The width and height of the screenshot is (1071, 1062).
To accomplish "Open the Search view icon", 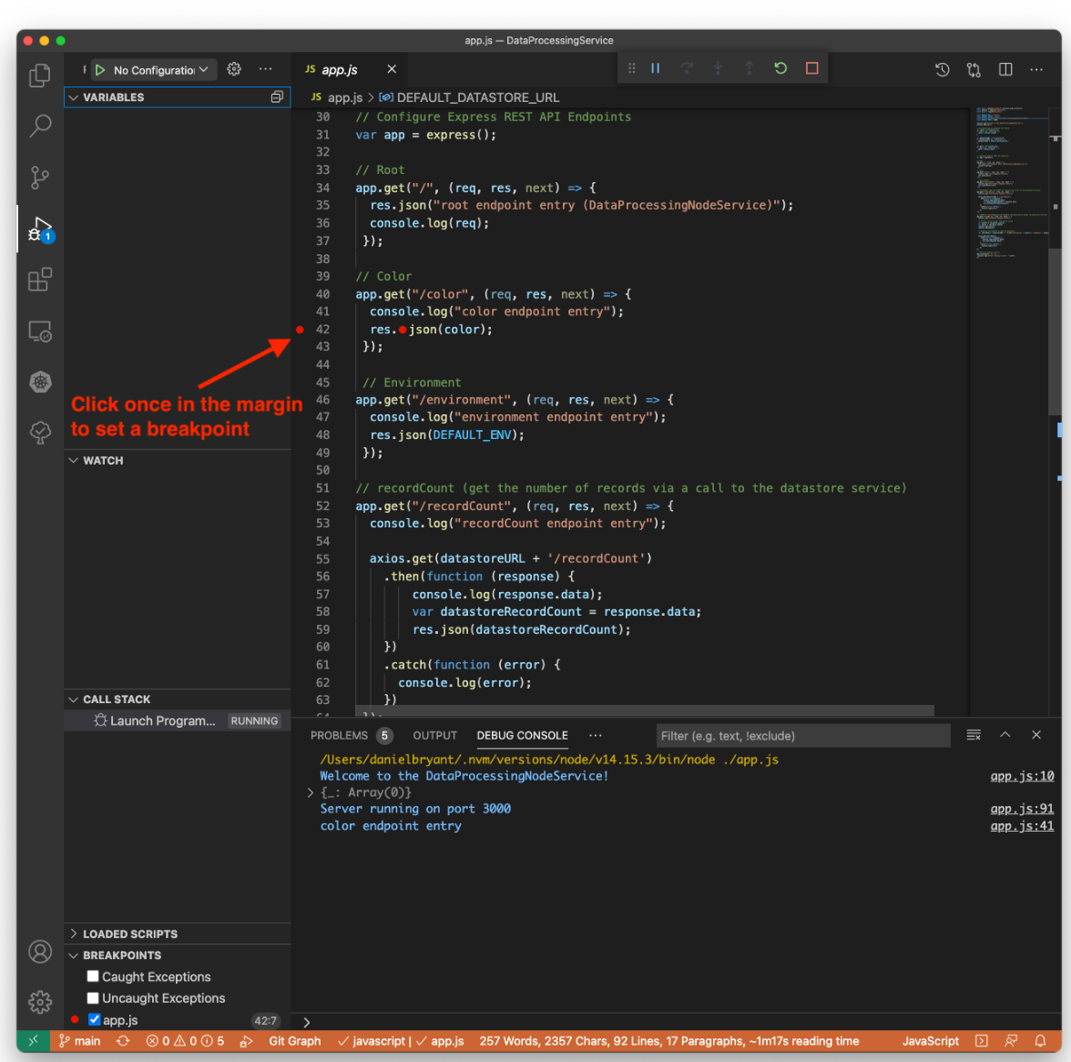I will point(40,126).
